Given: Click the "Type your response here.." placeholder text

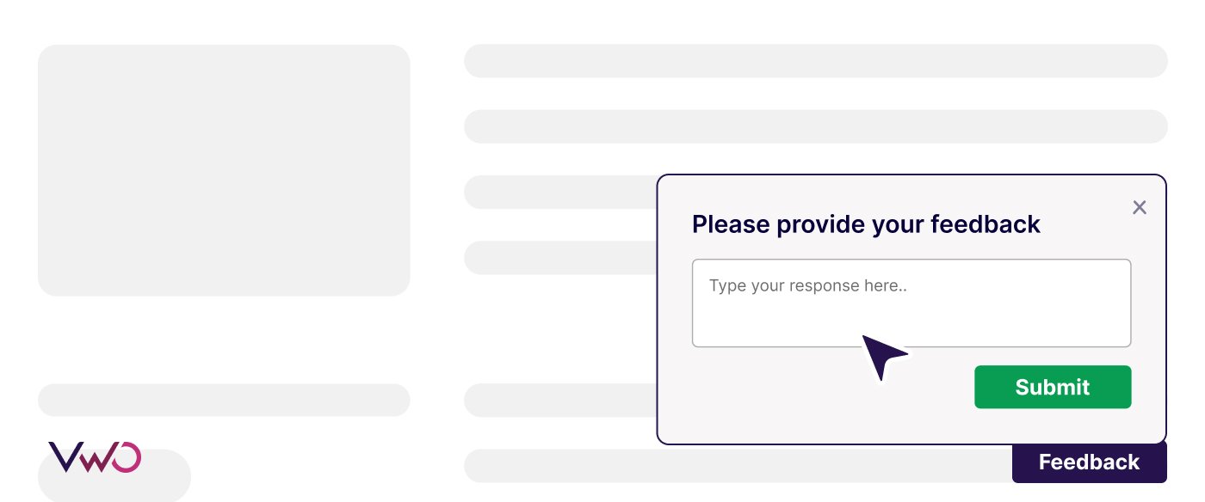Looking at the screenshot, I should click(807, 285).
